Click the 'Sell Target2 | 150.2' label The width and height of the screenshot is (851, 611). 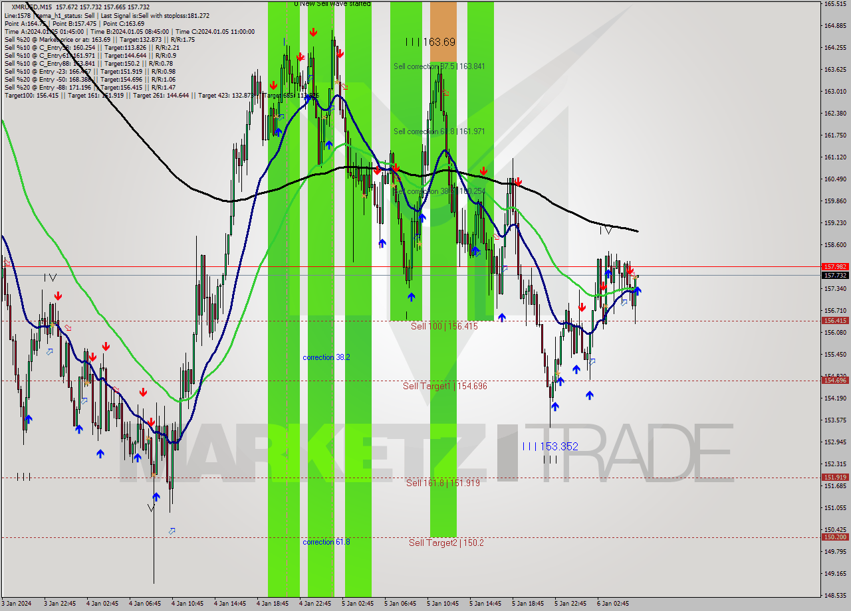point(446,543)
